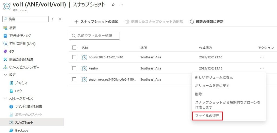
Task: Collapse the 設定 section
Action: [x=5, y=75]
